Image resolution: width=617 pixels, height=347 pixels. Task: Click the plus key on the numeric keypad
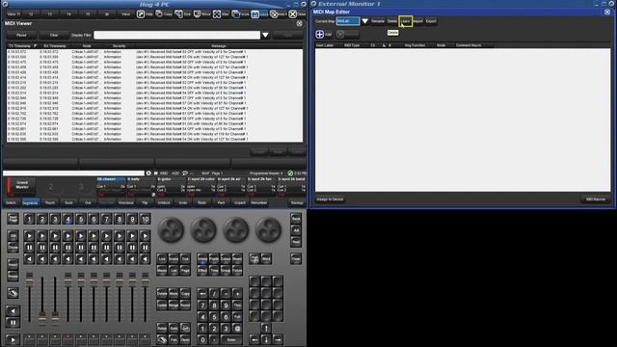237,293
